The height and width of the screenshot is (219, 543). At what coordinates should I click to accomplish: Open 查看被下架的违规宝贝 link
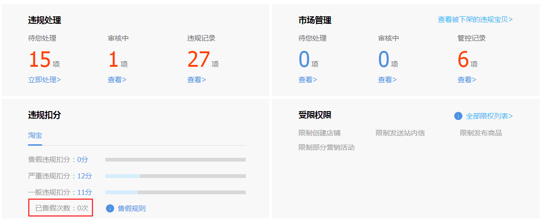pyautogui.click(x=475, y=19)
